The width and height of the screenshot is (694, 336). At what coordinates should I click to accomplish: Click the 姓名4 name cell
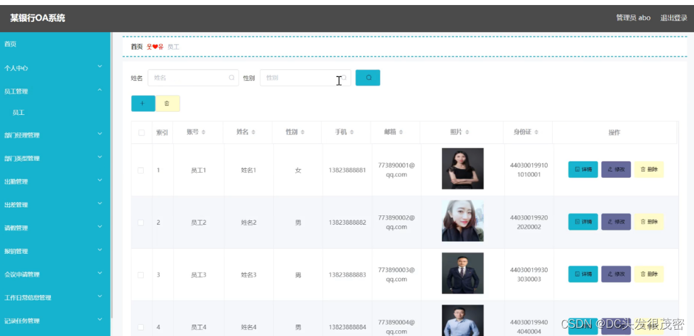[249, 327]
